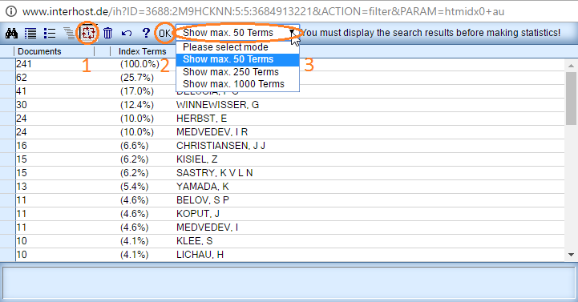This screenshot has height=302, width=578.
Task: Click the WINNEWISSER, G index term
Action: [217, 105]
